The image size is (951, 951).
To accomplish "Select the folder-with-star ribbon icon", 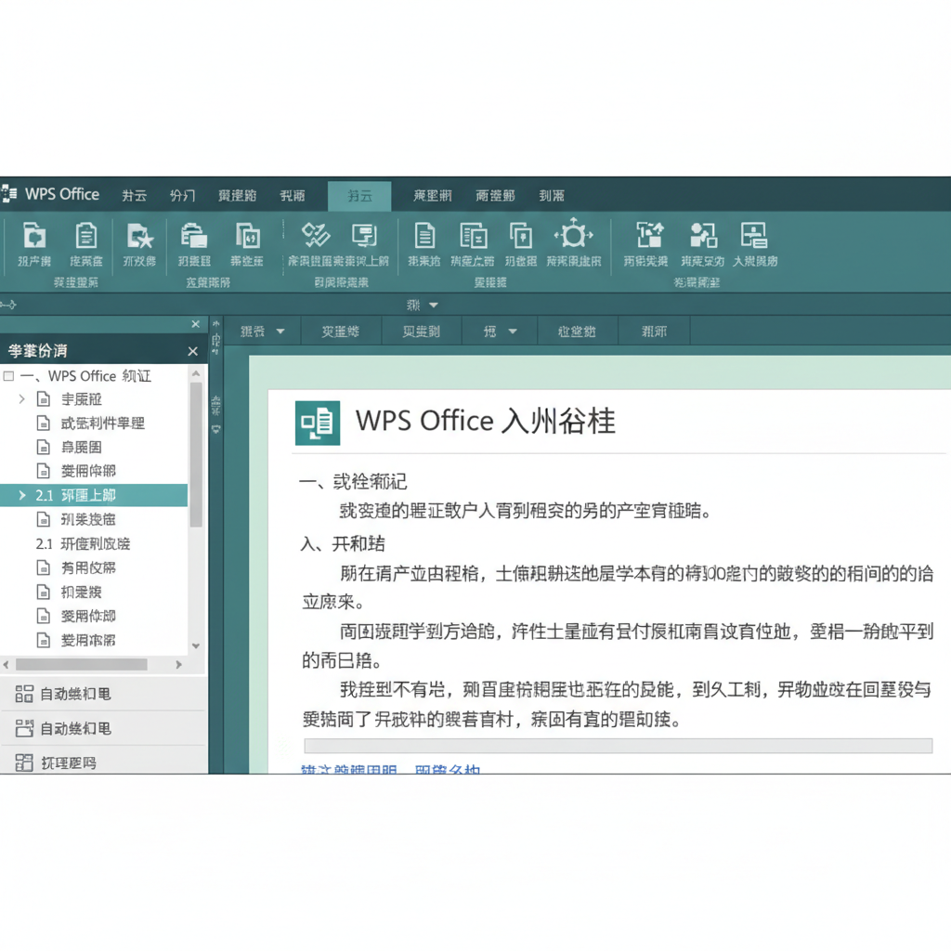I will [x=139, y=235].
